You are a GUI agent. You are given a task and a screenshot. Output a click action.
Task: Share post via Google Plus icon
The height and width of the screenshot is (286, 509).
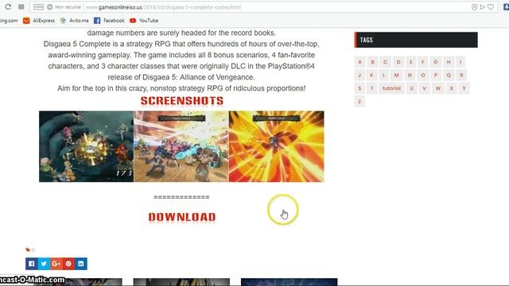click(56, 264)
